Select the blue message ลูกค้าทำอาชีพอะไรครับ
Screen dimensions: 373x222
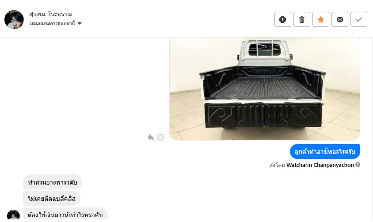[x=325, y=152]
